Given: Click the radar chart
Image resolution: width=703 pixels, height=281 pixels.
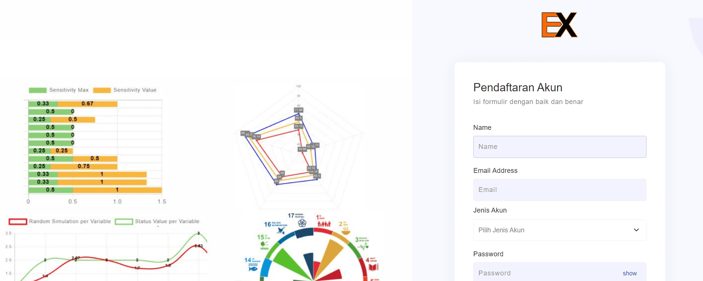Looking at the screenshot, I should point(299,147).
